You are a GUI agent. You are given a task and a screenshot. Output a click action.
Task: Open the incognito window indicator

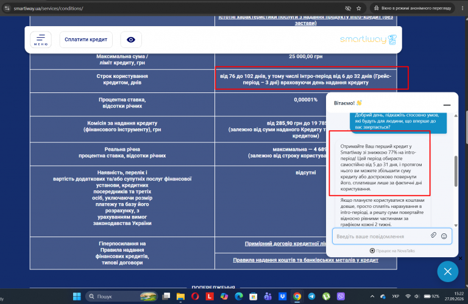[413, 9]
